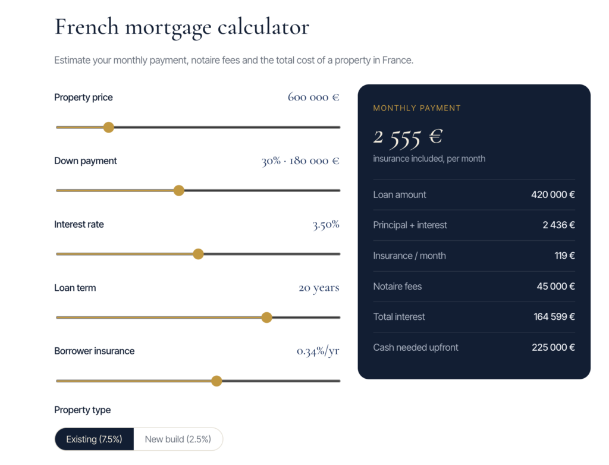Click the Notaire fees row
The image size is (609, 465).
(474, 286)
